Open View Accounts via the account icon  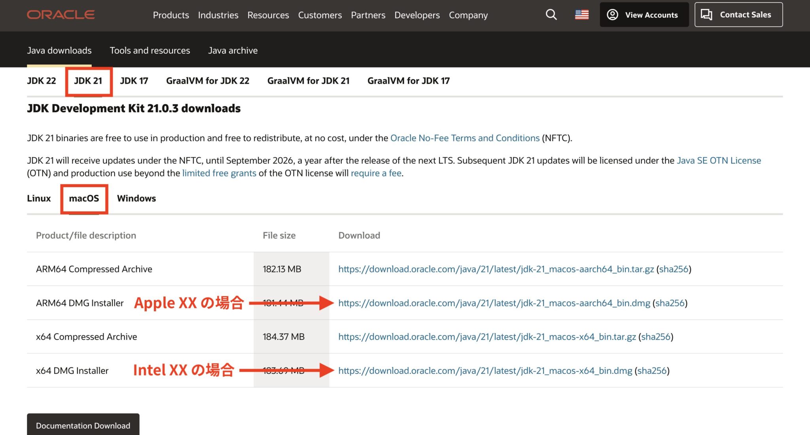coord(644,15)
